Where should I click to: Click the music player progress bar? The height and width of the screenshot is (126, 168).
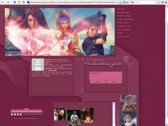tap(32, 114)
